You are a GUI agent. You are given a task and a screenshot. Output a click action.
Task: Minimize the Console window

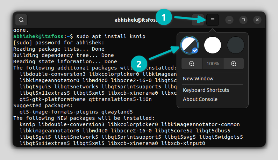click(229, 20)
